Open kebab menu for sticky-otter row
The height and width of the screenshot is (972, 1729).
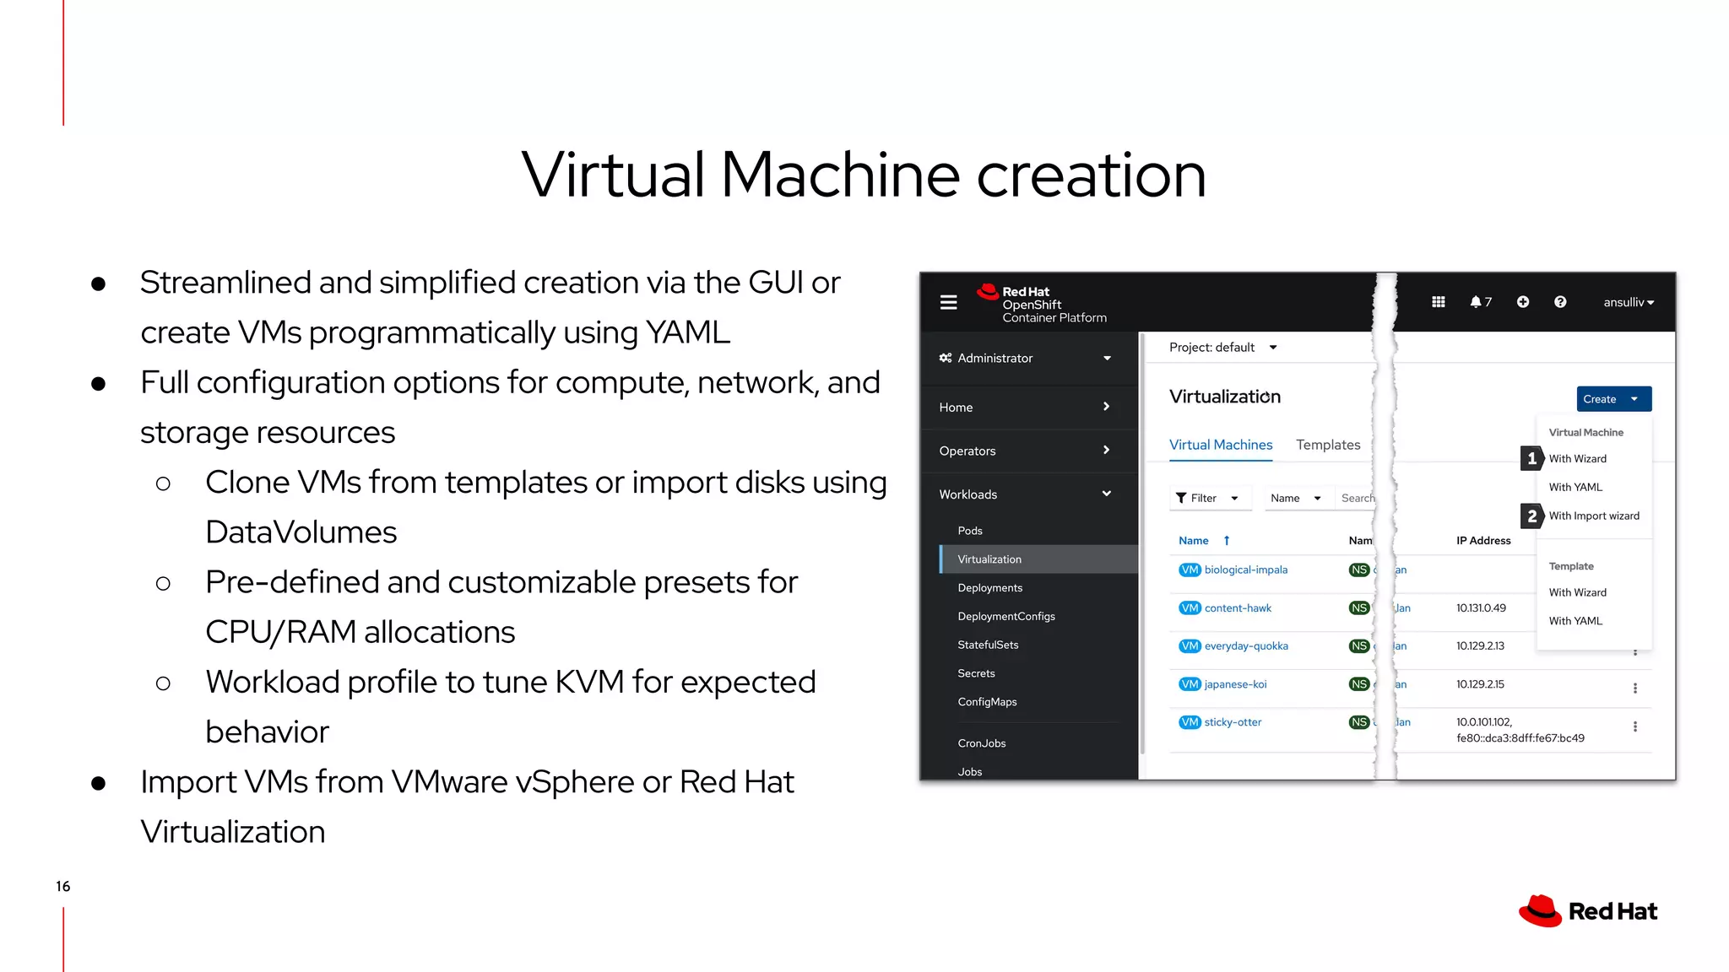click(x=1635, y=726)
